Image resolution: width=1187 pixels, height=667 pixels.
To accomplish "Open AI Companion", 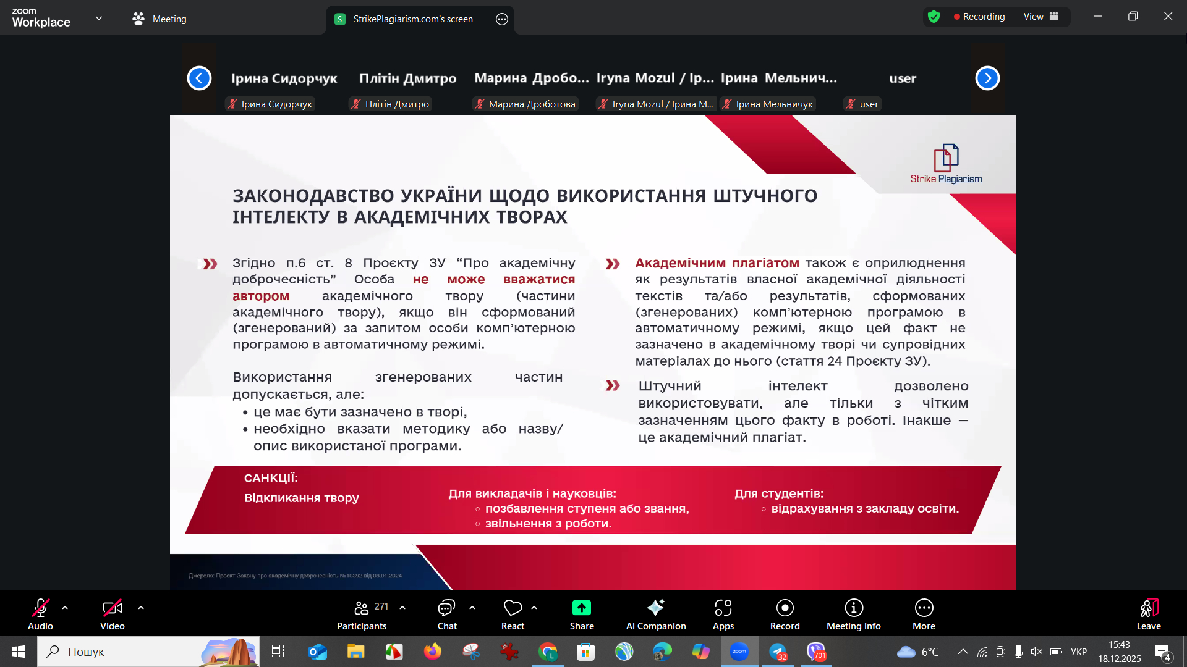I will point(655,608).
